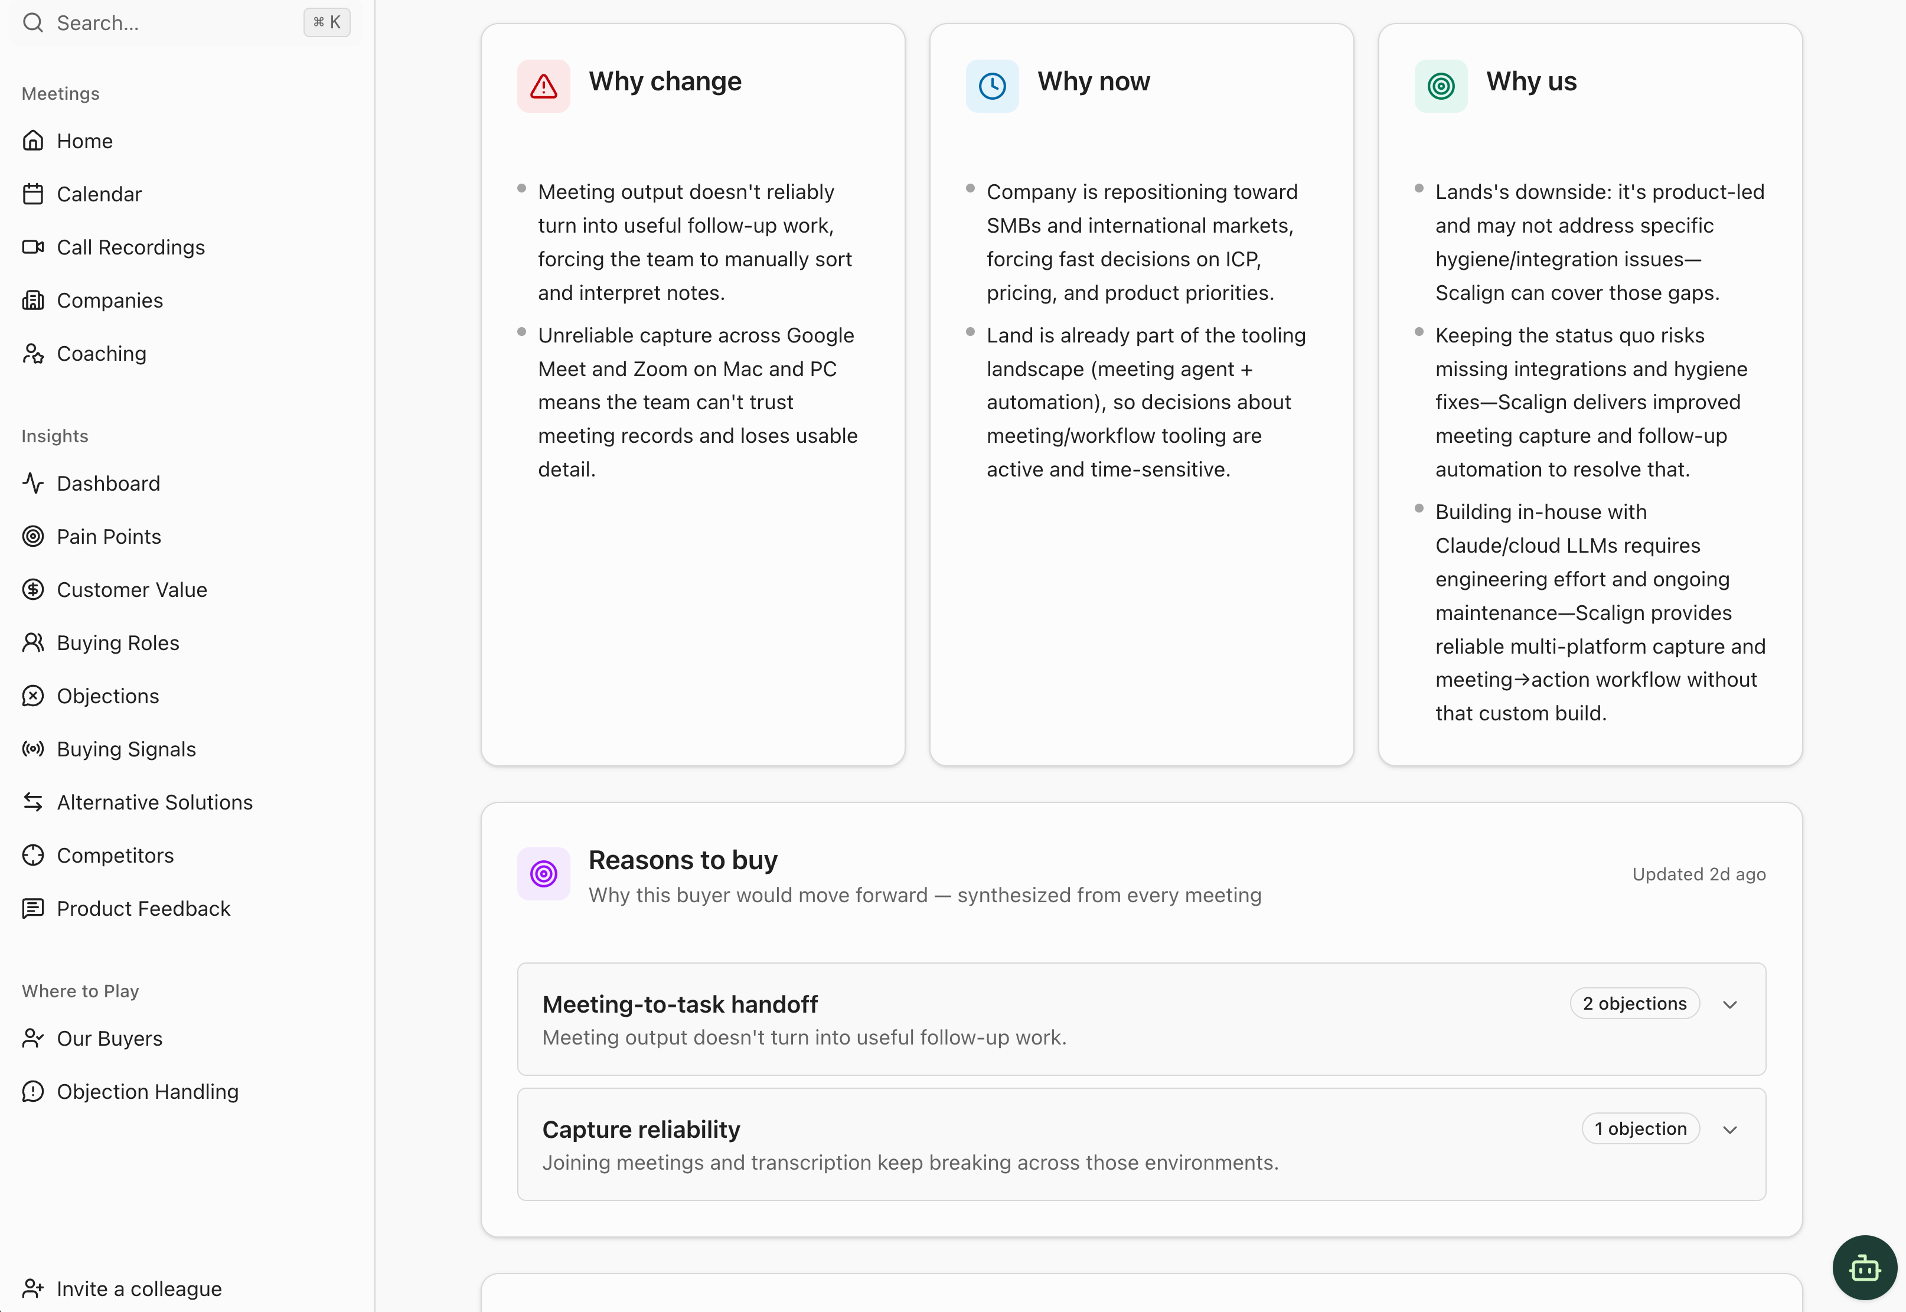Open the Calendar icon in sidebar

33,194
